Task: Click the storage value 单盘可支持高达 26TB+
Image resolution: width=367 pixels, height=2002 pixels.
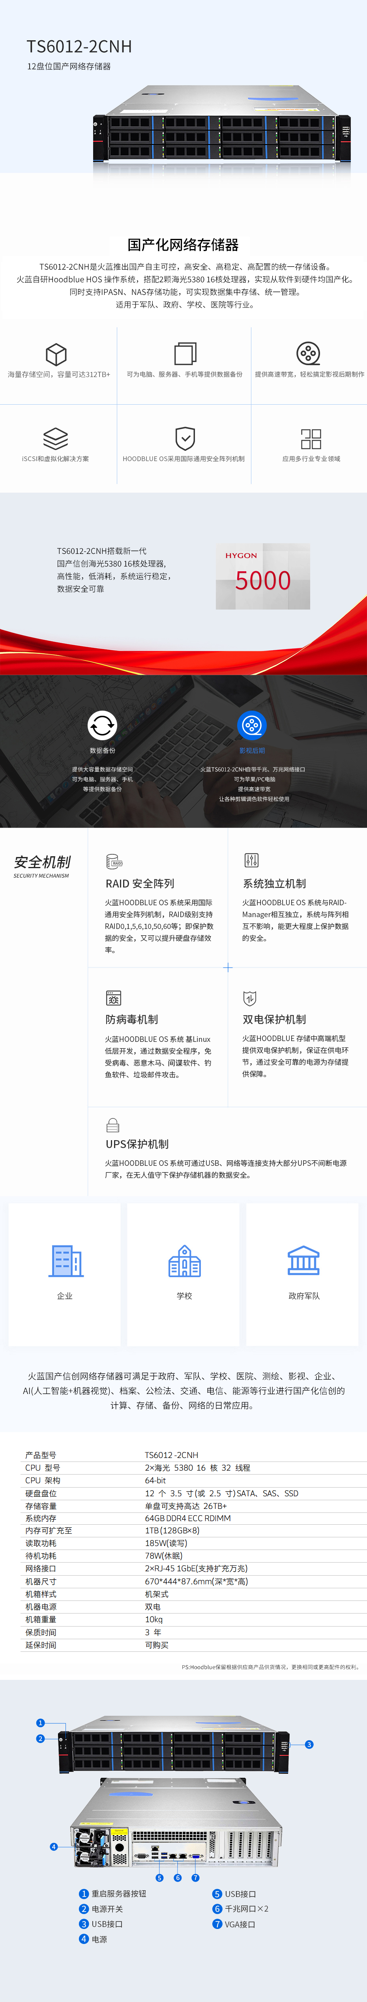Action: pyautogui.click(x=186, y=1505)
